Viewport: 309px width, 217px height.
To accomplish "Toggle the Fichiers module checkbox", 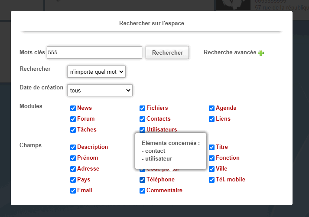I will (x=143, y=108).
